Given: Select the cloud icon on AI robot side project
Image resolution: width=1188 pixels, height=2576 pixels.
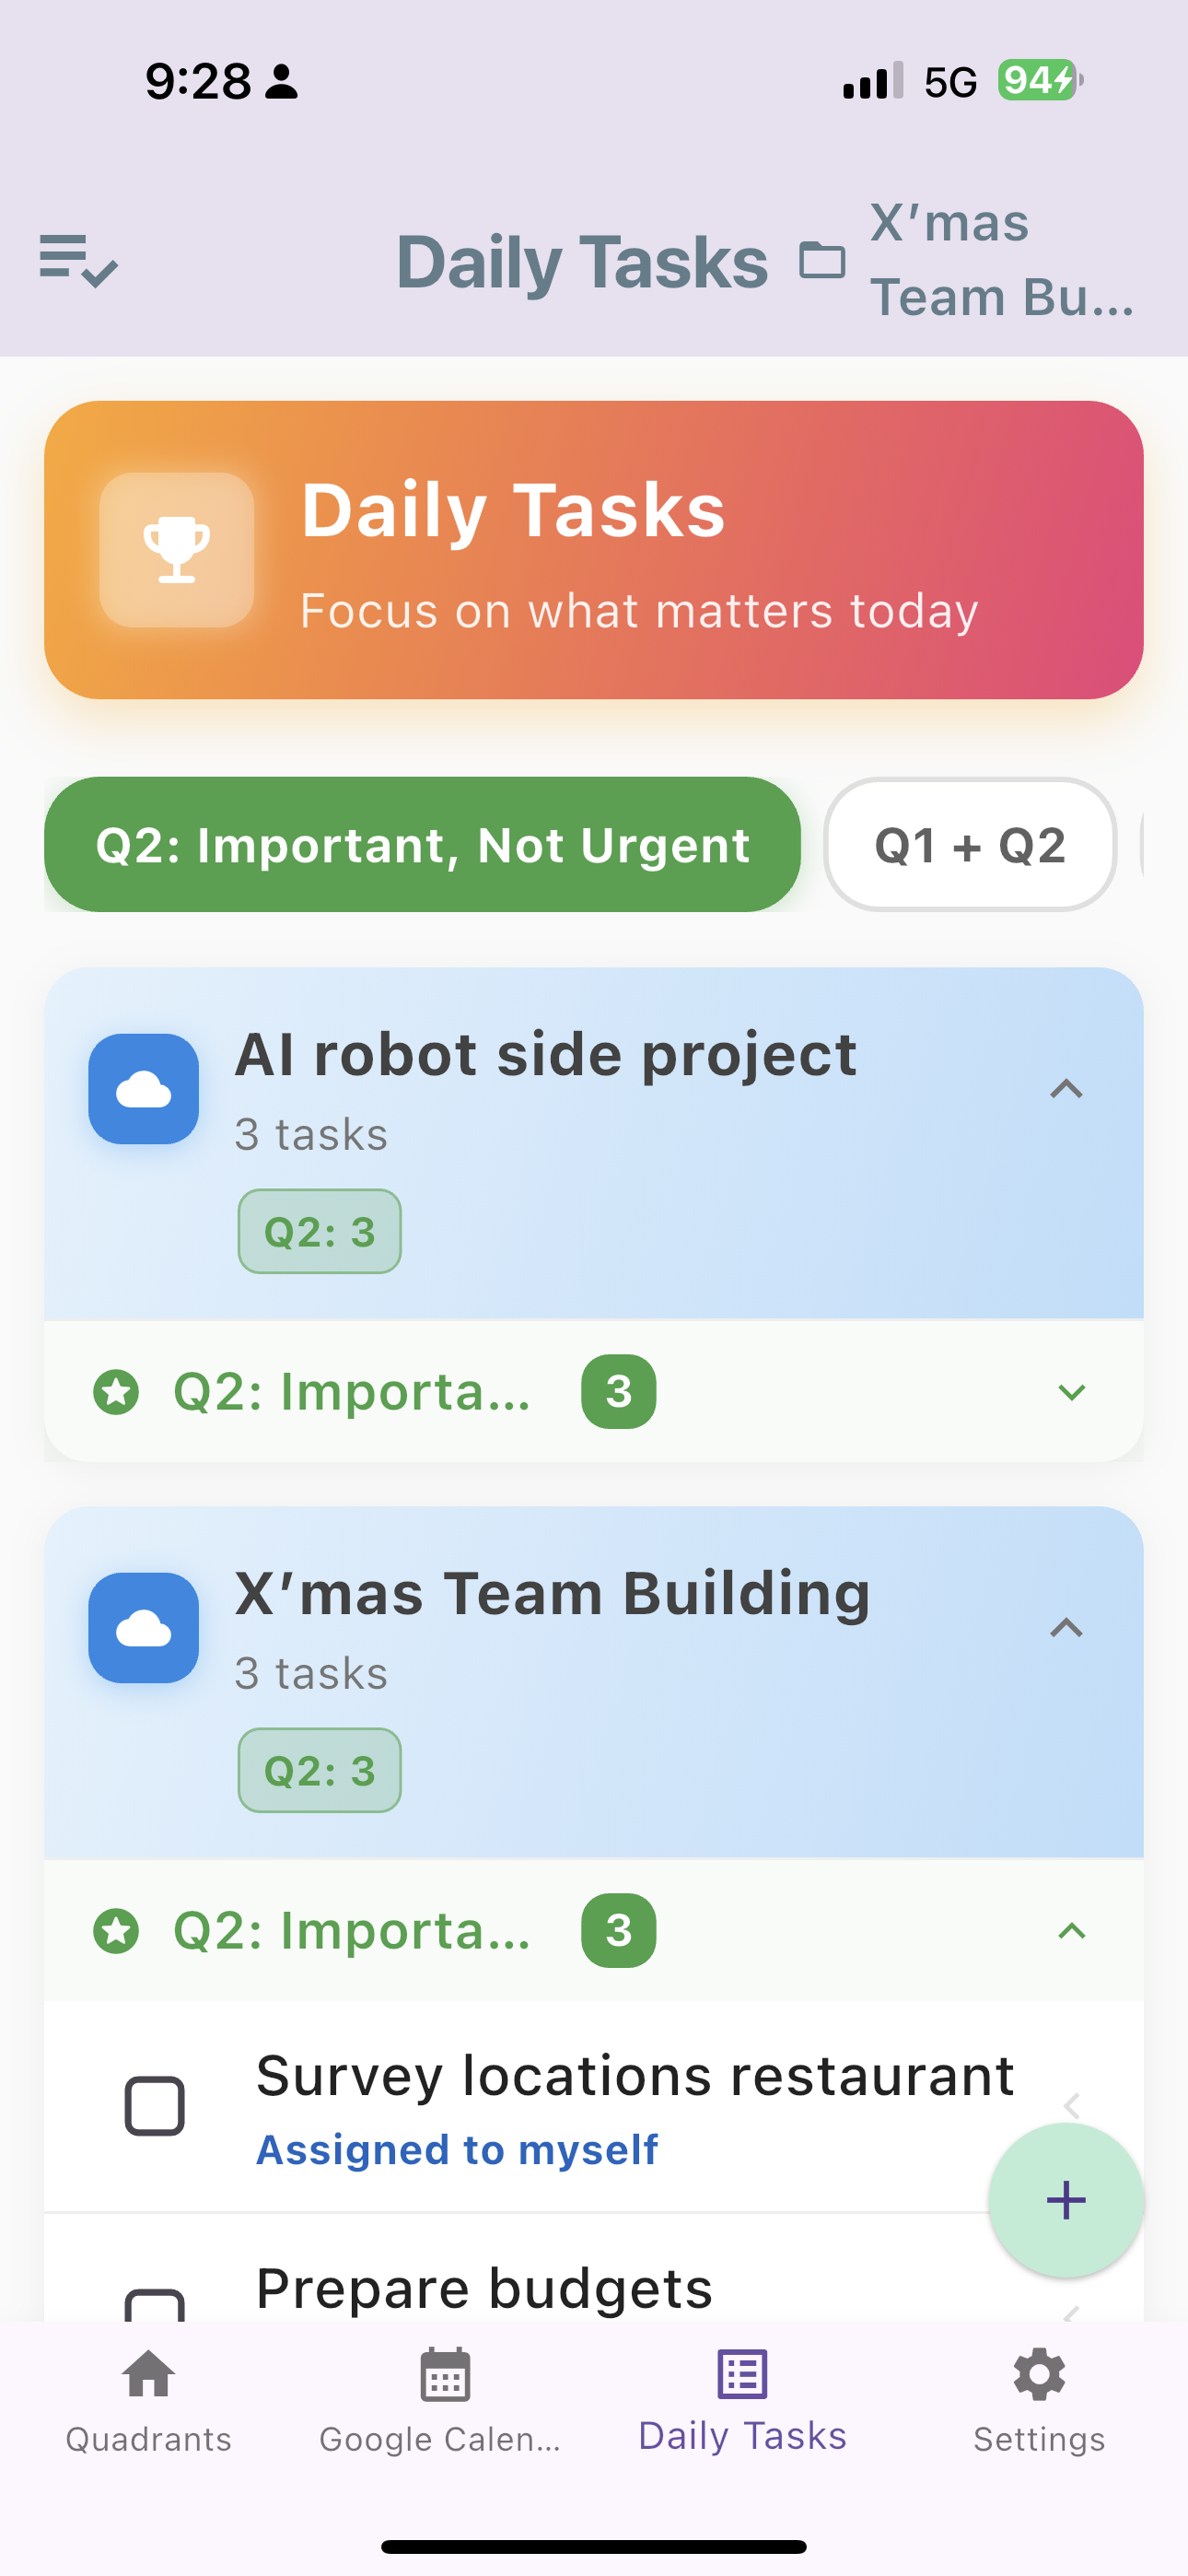Looking at the screenshot, I should (143, 1091).
